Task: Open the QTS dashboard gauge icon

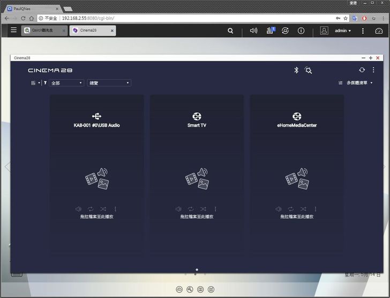Action: (x=379, y=31)
